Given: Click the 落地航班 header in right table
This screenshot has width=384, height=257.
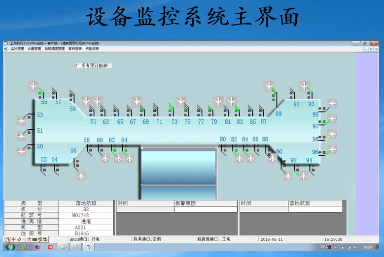Looking at the screenshot, I should point(300,203).
